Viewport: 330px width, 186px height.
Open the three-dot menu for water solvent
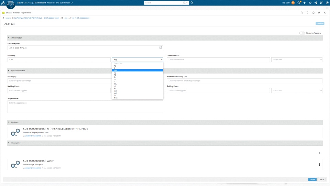click(319, 164)
